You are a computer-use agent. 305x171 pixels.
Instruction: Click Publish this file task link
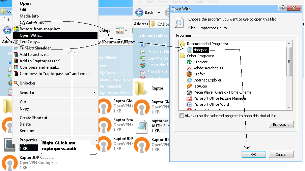158,65
